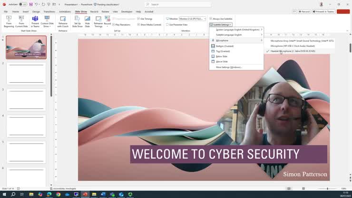
Task: Open the Comments pane icon
Action: 294,12
